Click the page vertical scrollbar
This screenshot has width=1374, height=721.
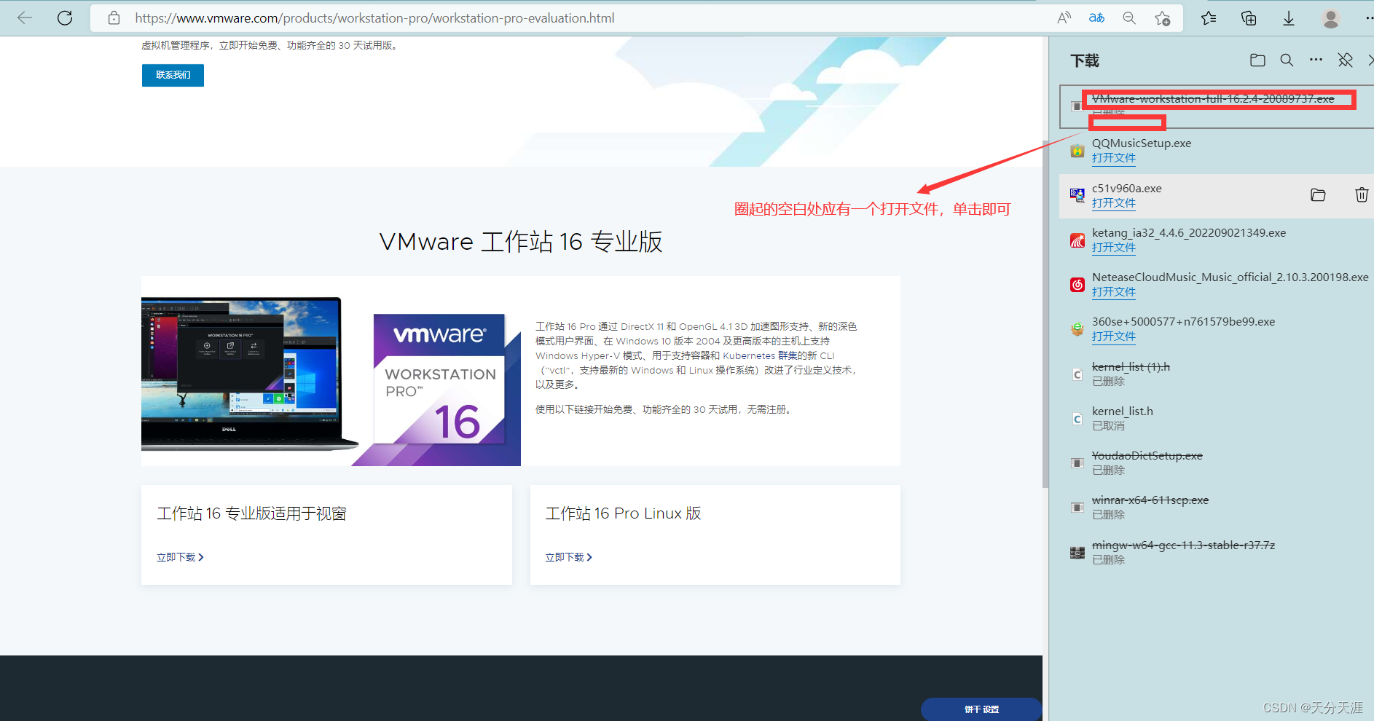point(1045,313)
